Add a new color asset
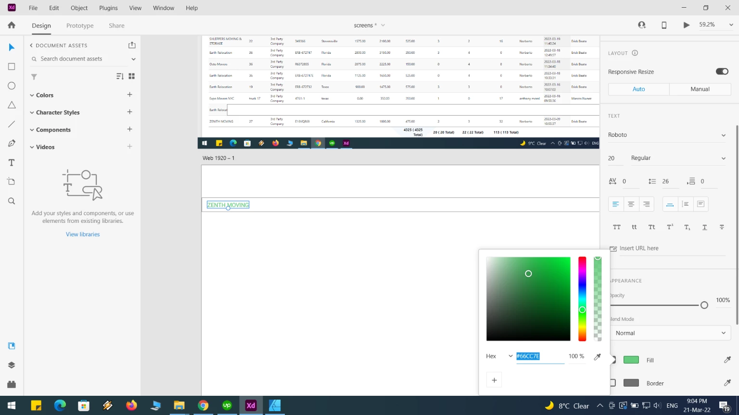 (129, 95)
